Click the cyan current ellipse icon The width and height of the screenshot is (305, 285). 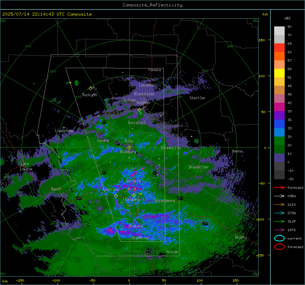279,238
